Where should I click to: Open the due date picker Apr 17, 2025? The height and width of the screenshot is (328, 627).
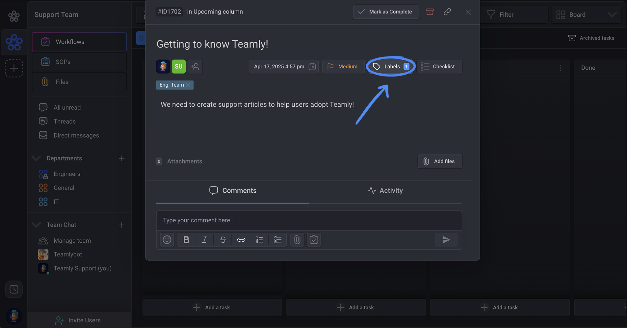click(283, 67)
